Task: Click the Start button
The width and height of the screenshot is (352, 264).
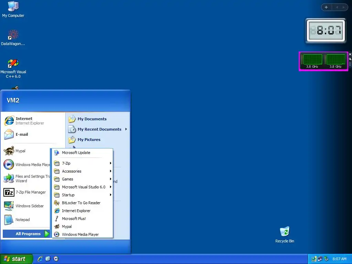Action: click(x=16, y=259)
